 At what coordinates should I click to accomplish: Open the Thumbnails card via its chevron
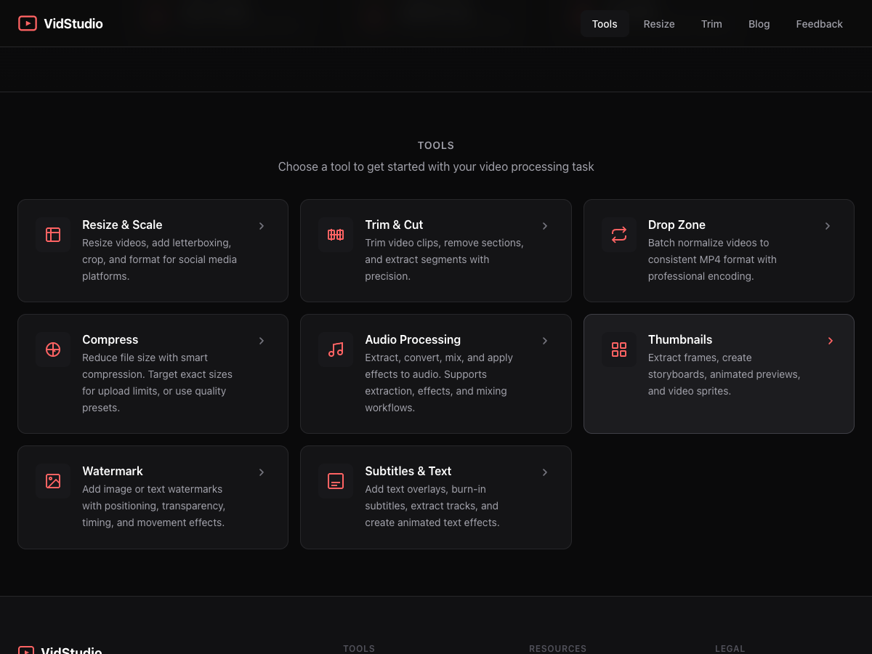tap(830, 341)
